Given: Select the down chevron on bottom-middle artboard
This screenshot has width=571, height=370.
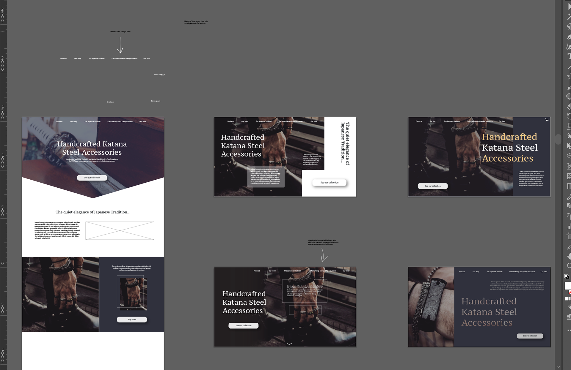Looking at the screenshot, I should pos(289,344).
